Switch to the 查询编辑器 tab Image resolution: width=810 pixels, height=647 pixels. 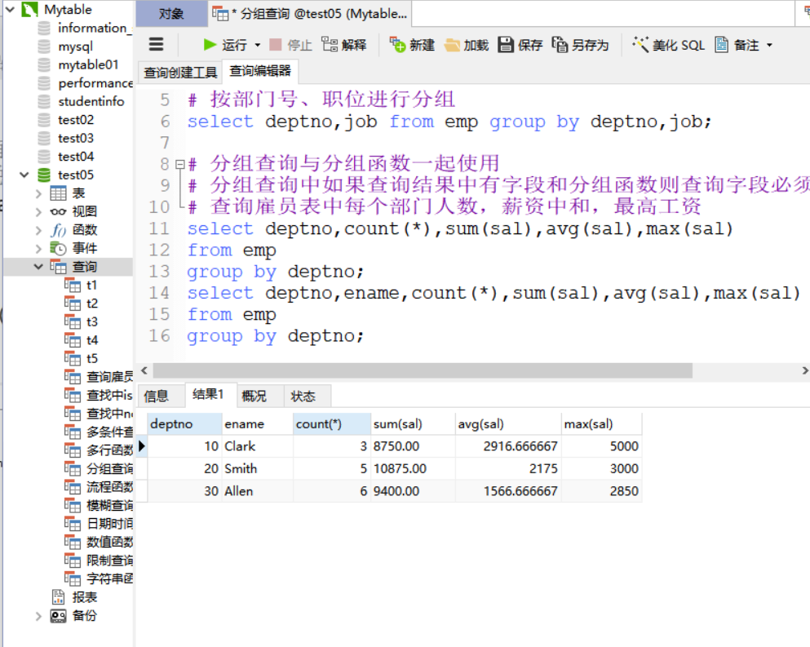coord(260,71)
